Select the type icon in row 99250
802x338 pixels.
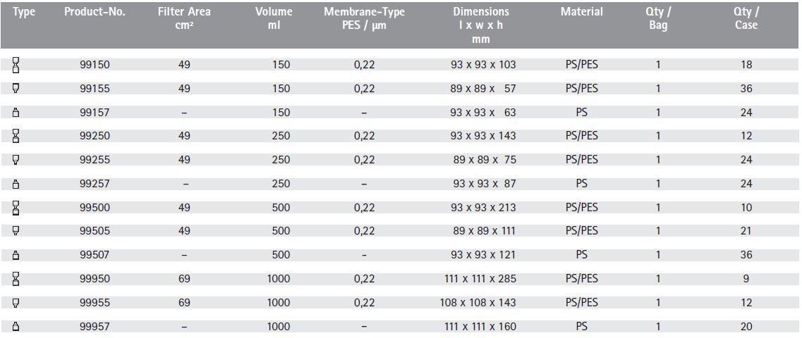click(16, 136)
